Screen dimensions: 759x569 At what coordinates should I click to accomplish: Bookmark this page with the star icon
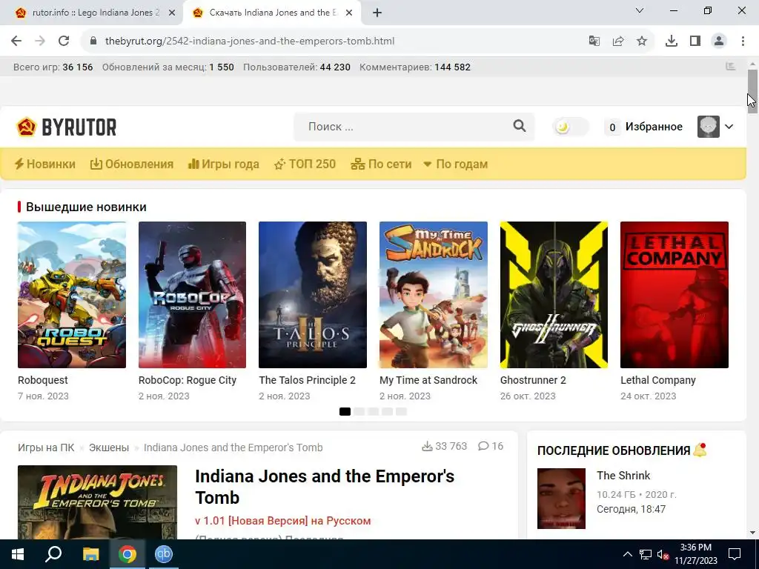[642, 41]
